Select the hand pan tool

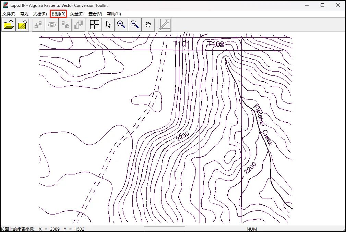pyautogui.click(x=148, y=24)
